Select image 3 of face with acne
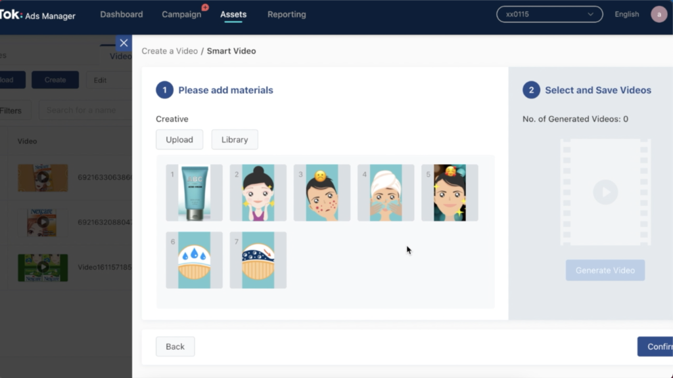This screenshot has height=378, width=673. click(322, 192)
